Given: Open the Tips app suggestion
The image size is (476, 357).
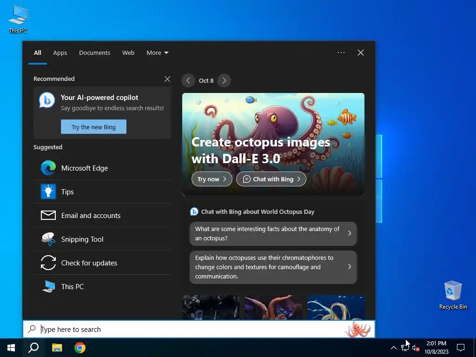Looking at the screenshot, I should pos(102,192).
